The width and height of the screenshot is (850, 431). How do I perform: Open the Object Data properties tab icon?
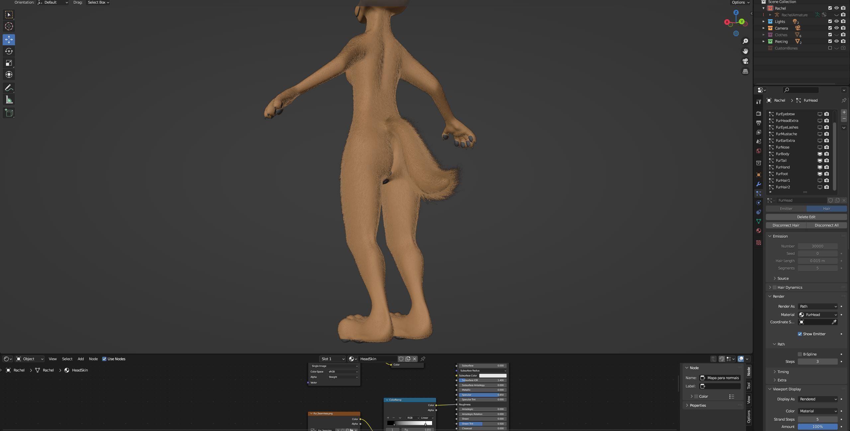click(x=758, y=221)
